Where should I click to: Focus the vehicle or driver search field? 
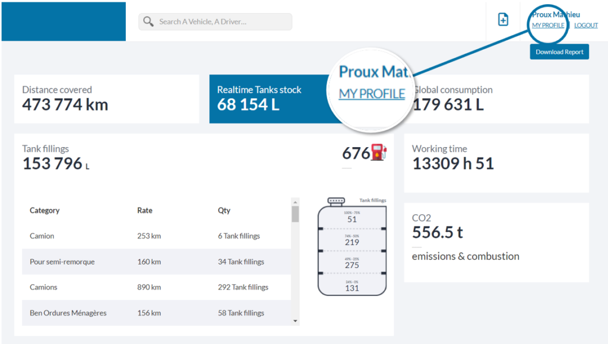tap(223, 22)
